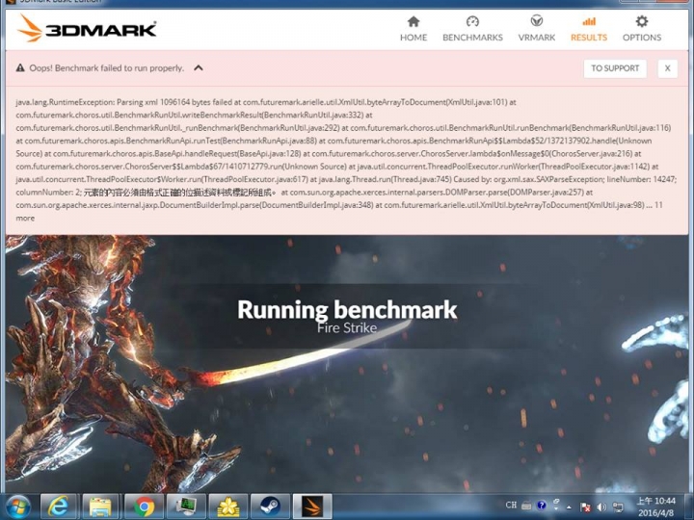Collapse the error details chevron

pyautogui.click(x=199, y=68)
